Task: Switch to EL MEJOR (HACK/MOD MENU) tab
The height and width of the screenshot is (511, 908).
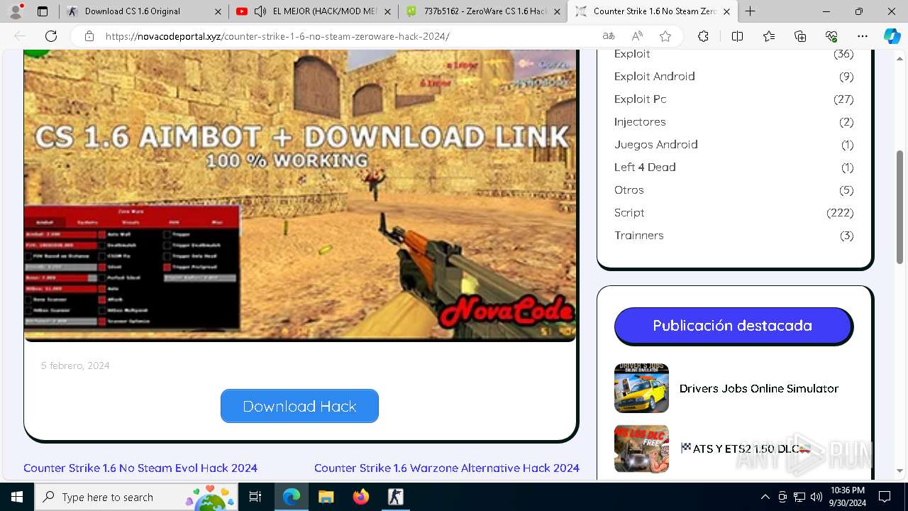Action: [314, 11]
